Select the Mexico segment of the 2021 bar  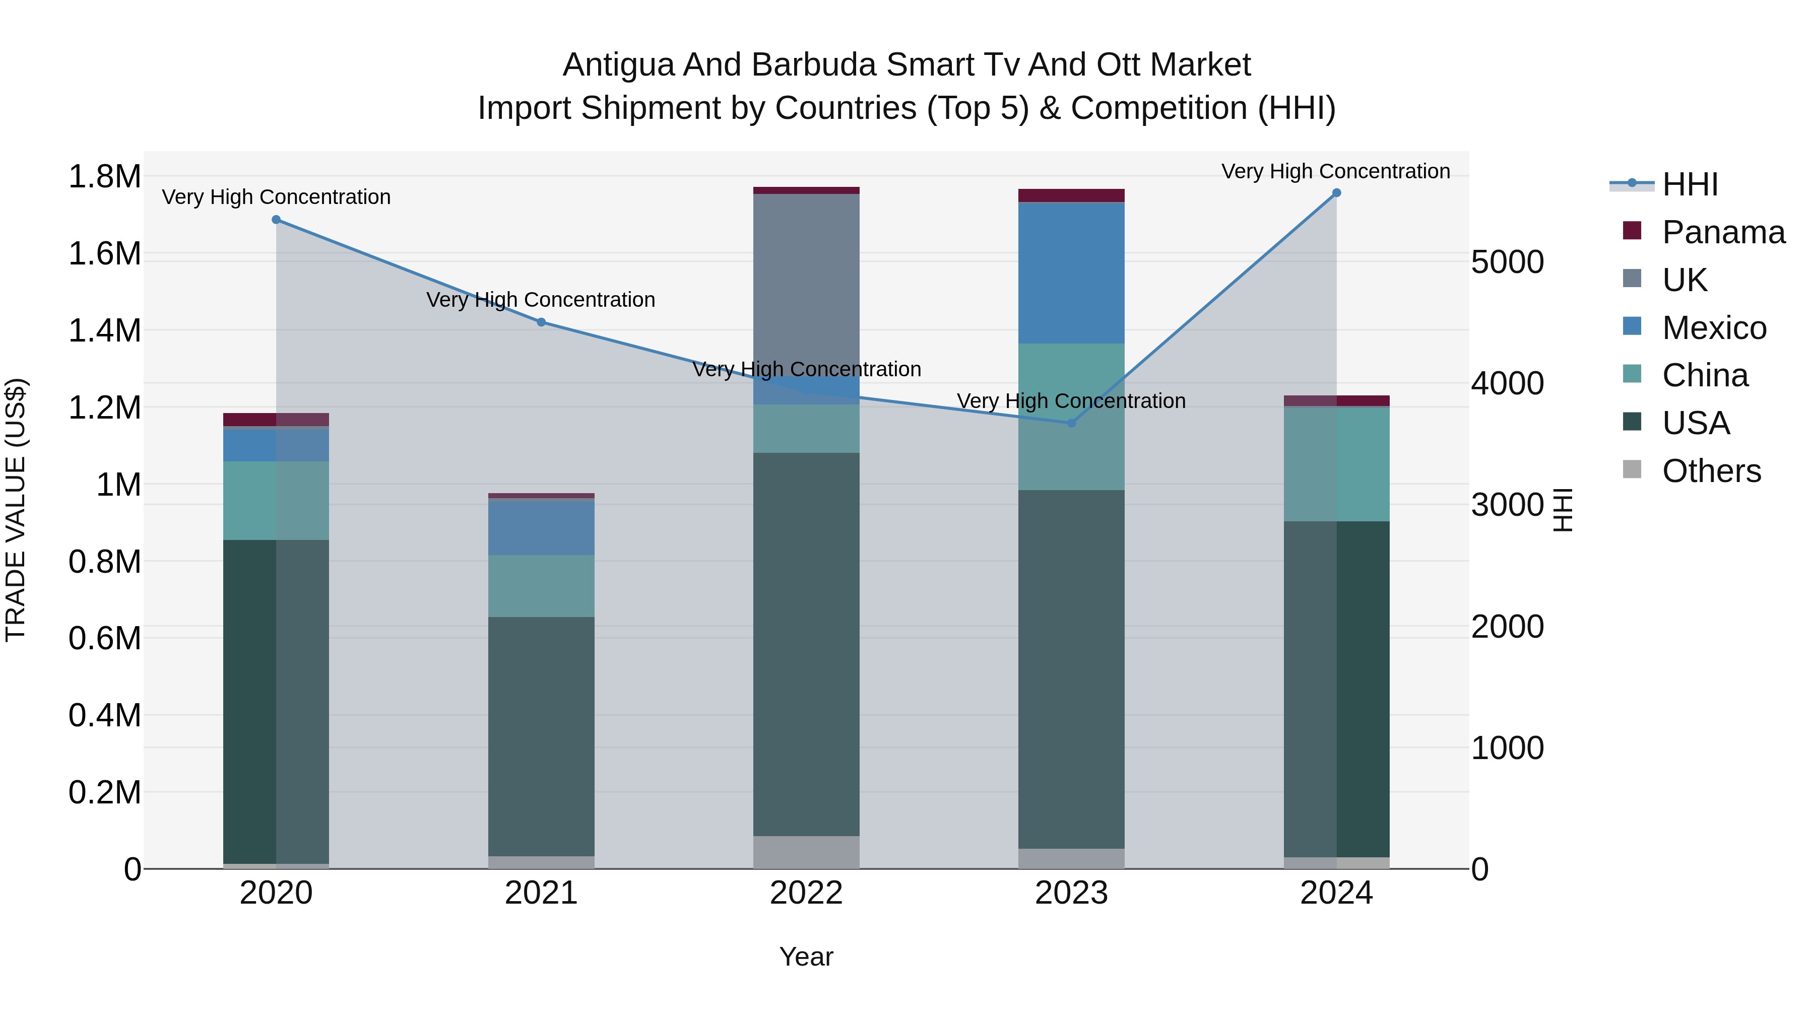(x=541, y=529)
